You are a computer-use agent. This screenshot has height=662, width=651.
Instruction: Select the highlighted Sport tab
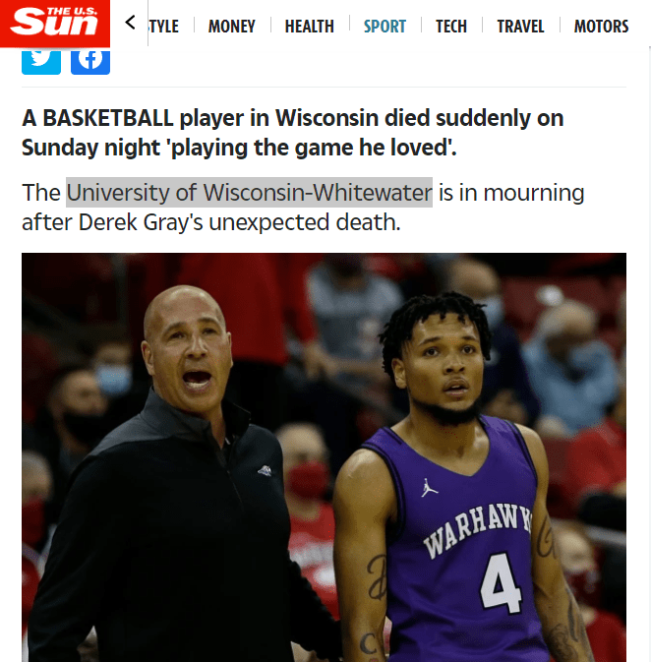coord(385,27)
